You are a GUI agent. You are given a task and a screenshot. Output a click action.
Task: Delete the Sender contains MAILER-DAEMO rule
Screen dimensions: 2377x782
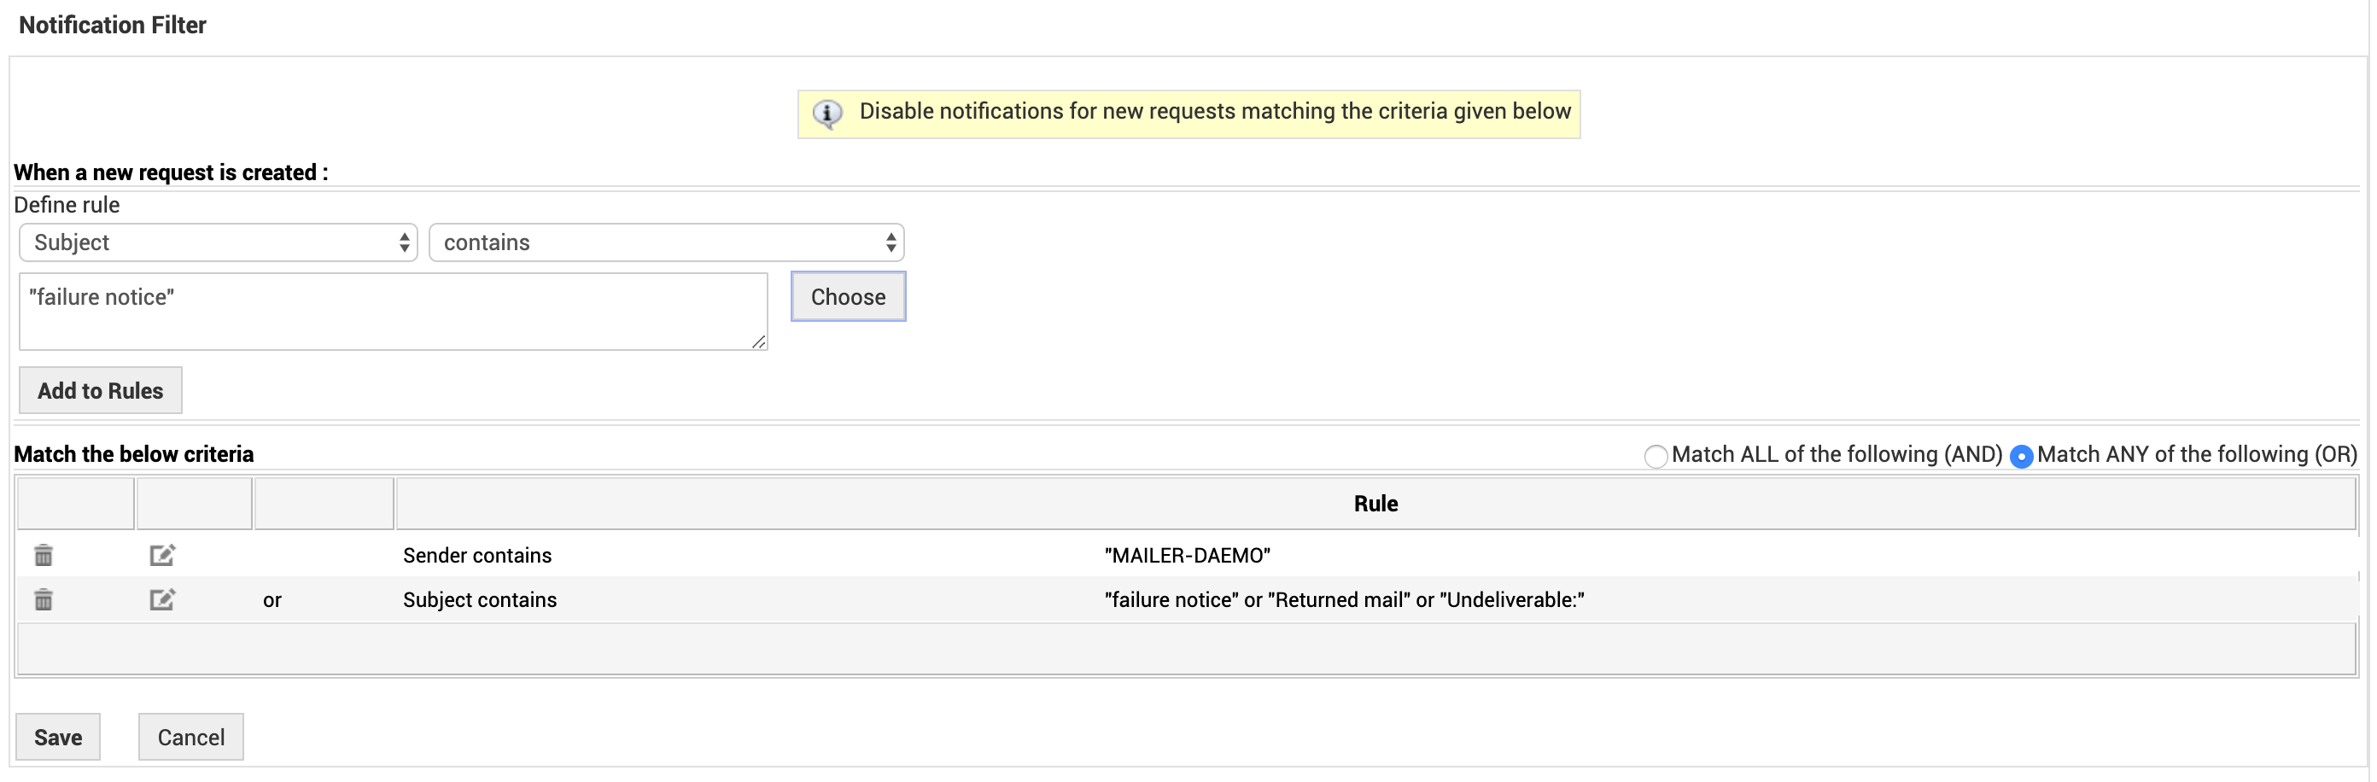[x=44, y=555]
